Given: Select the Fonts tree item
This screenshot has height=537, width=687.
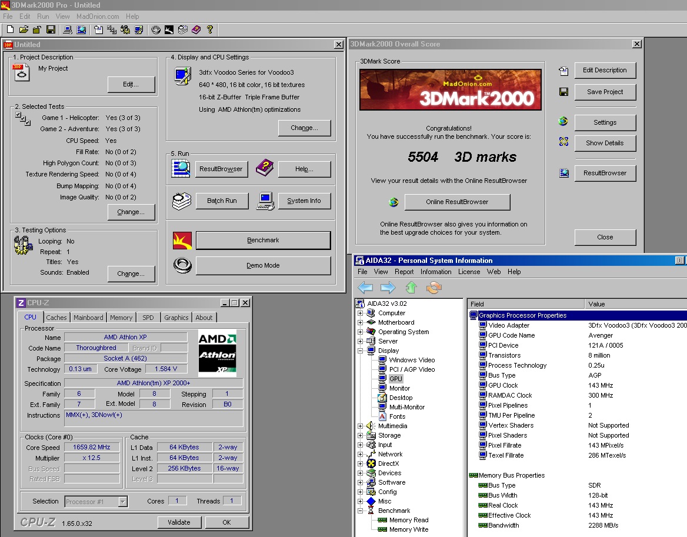Looking at the screenshot, I should [397, 416].
